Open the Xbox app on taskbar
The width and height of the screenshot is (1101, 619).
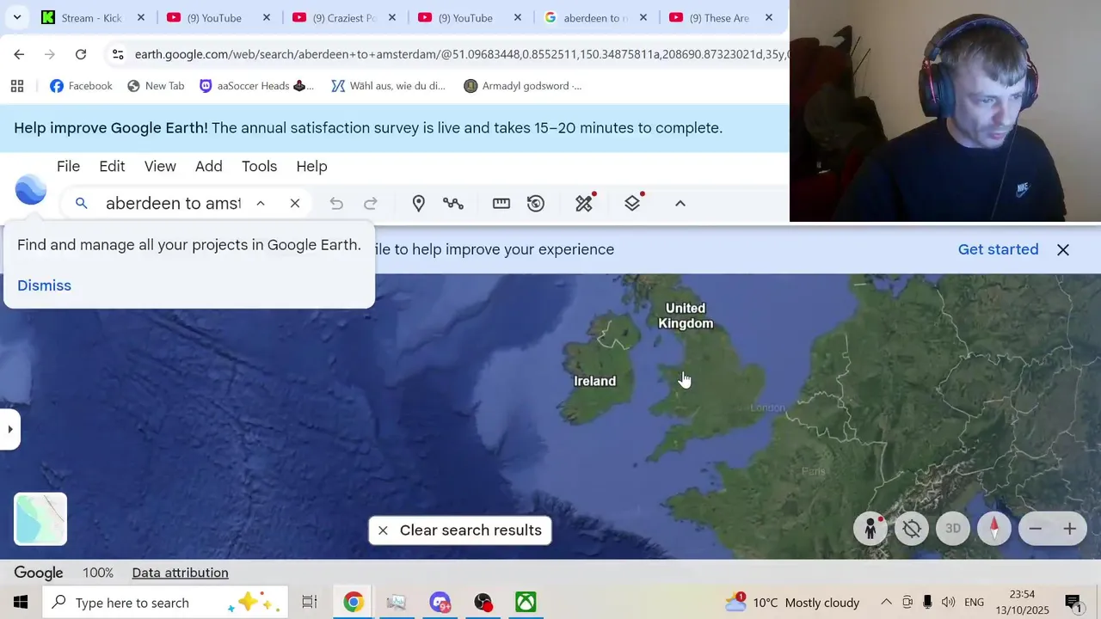pos(526,602)
